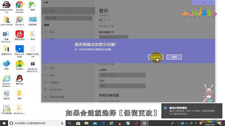225x126 pixels.
Task: Go to 主页 home in Settings sidebar
Action: [x=68, y=11]
